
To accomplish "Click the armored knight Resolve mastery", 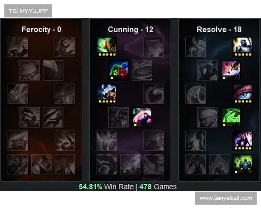I will tap(243, 47).
